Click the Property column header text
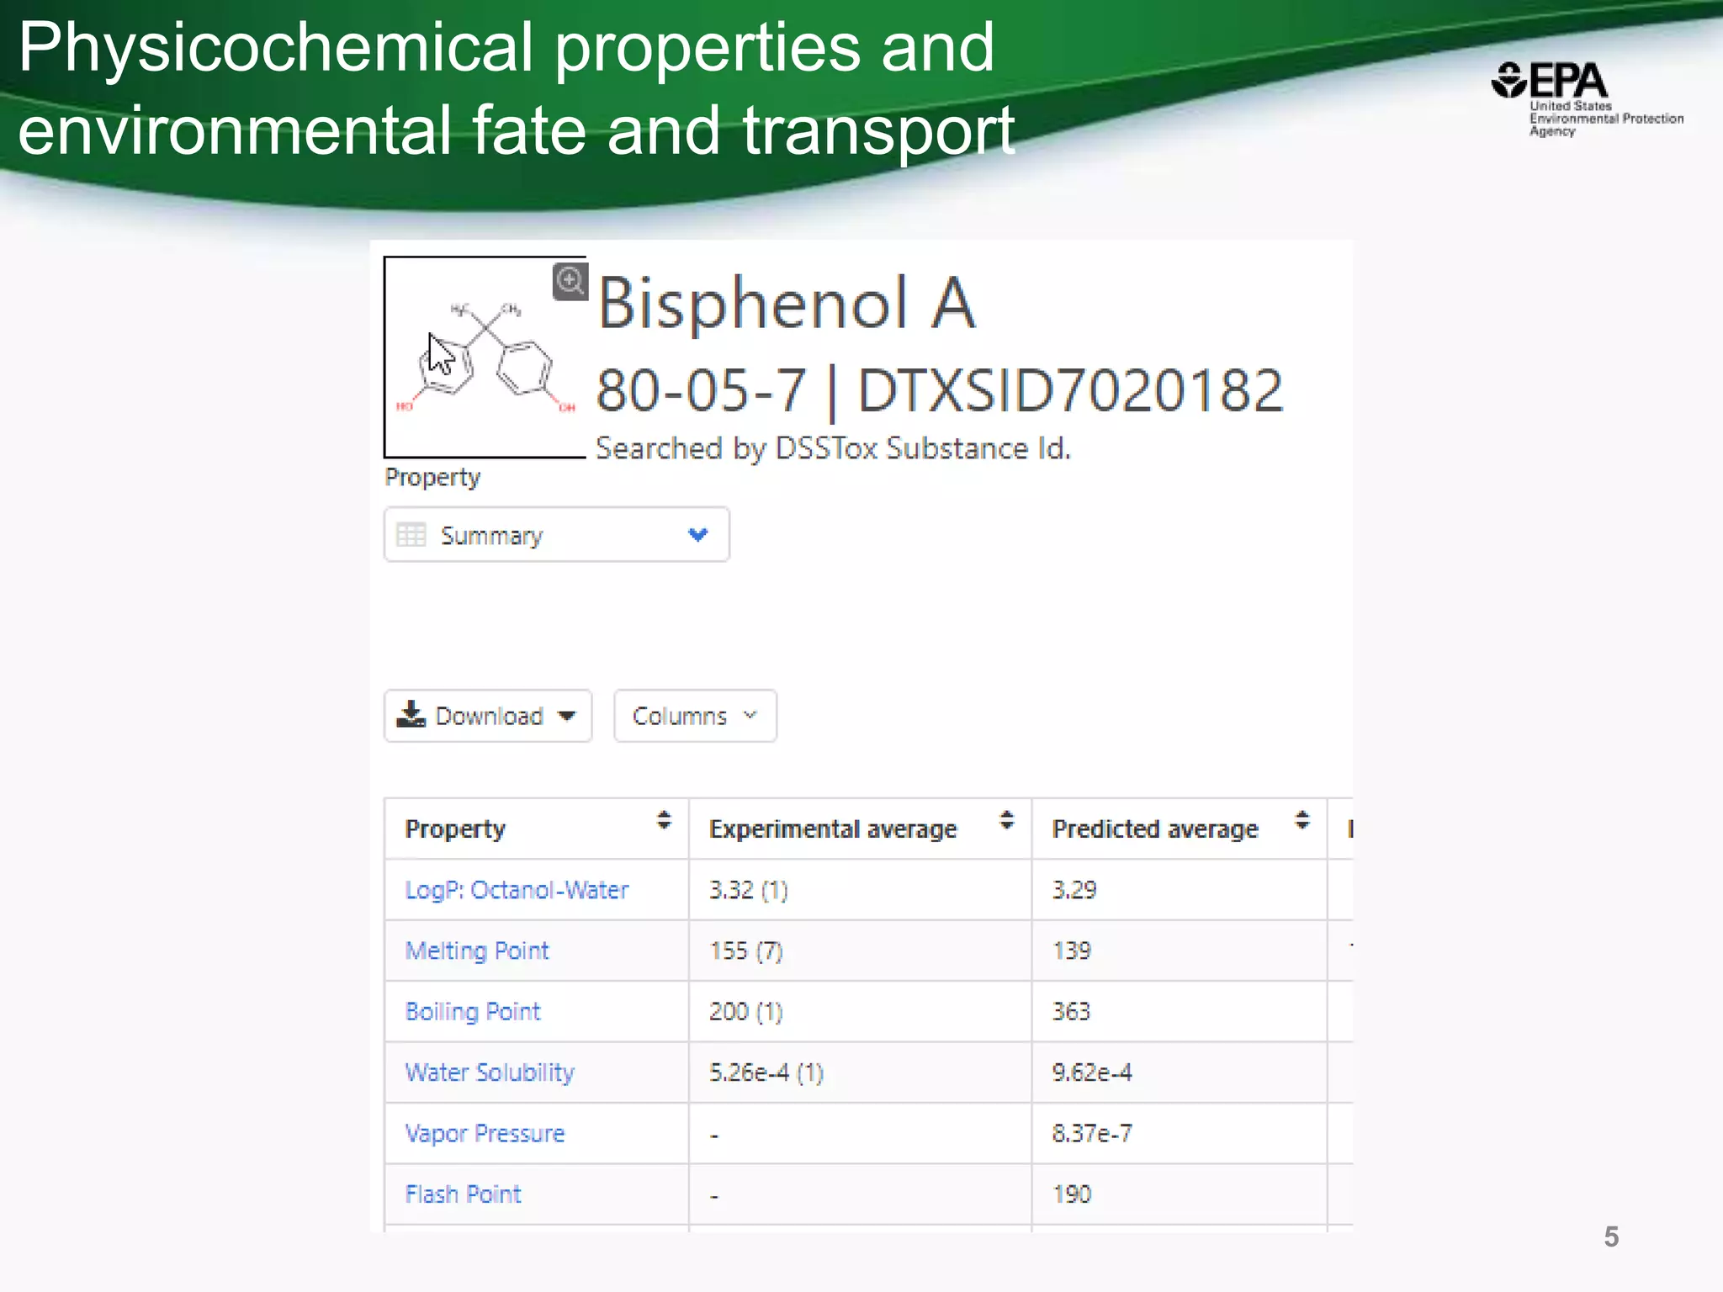The height and width of the screenshot is (1292, 1723). 455,829
